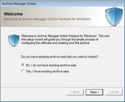Click the word 'Windows!' in the welcome paragraph
125x102 pixels.
tap(90, 36)
